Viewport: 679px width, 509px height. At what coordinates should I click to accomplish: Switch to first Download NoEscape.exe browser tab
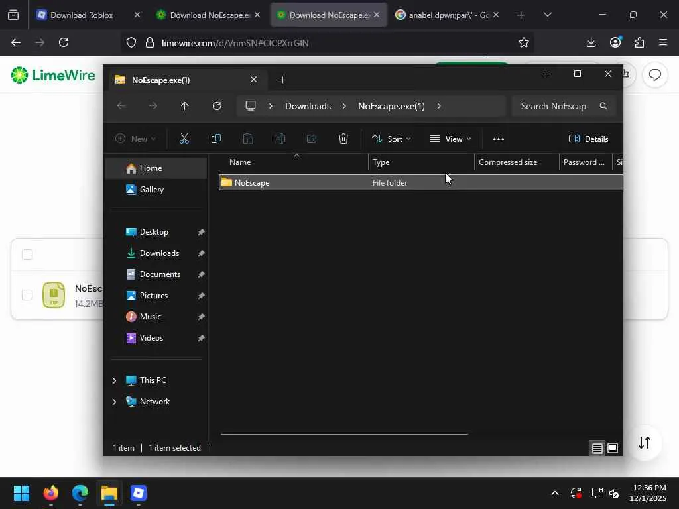(208, 15)
